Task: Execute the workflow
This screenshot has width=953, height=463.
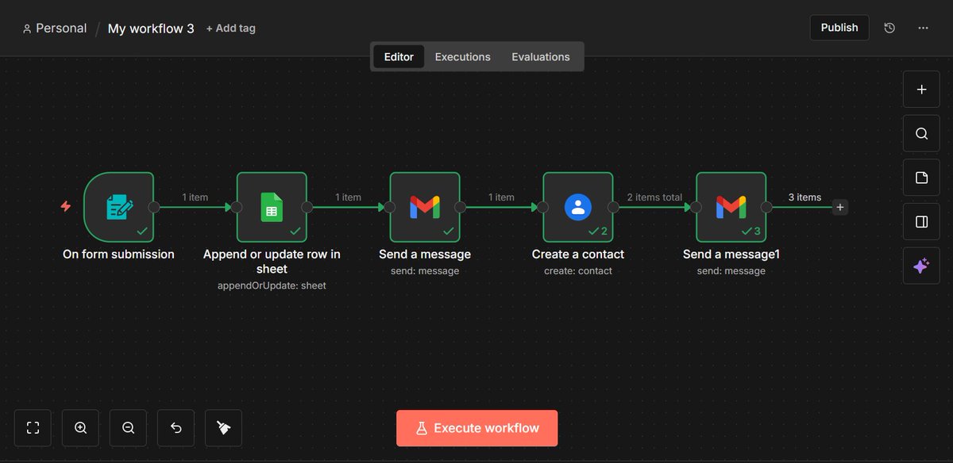Action: click(476, 428)
